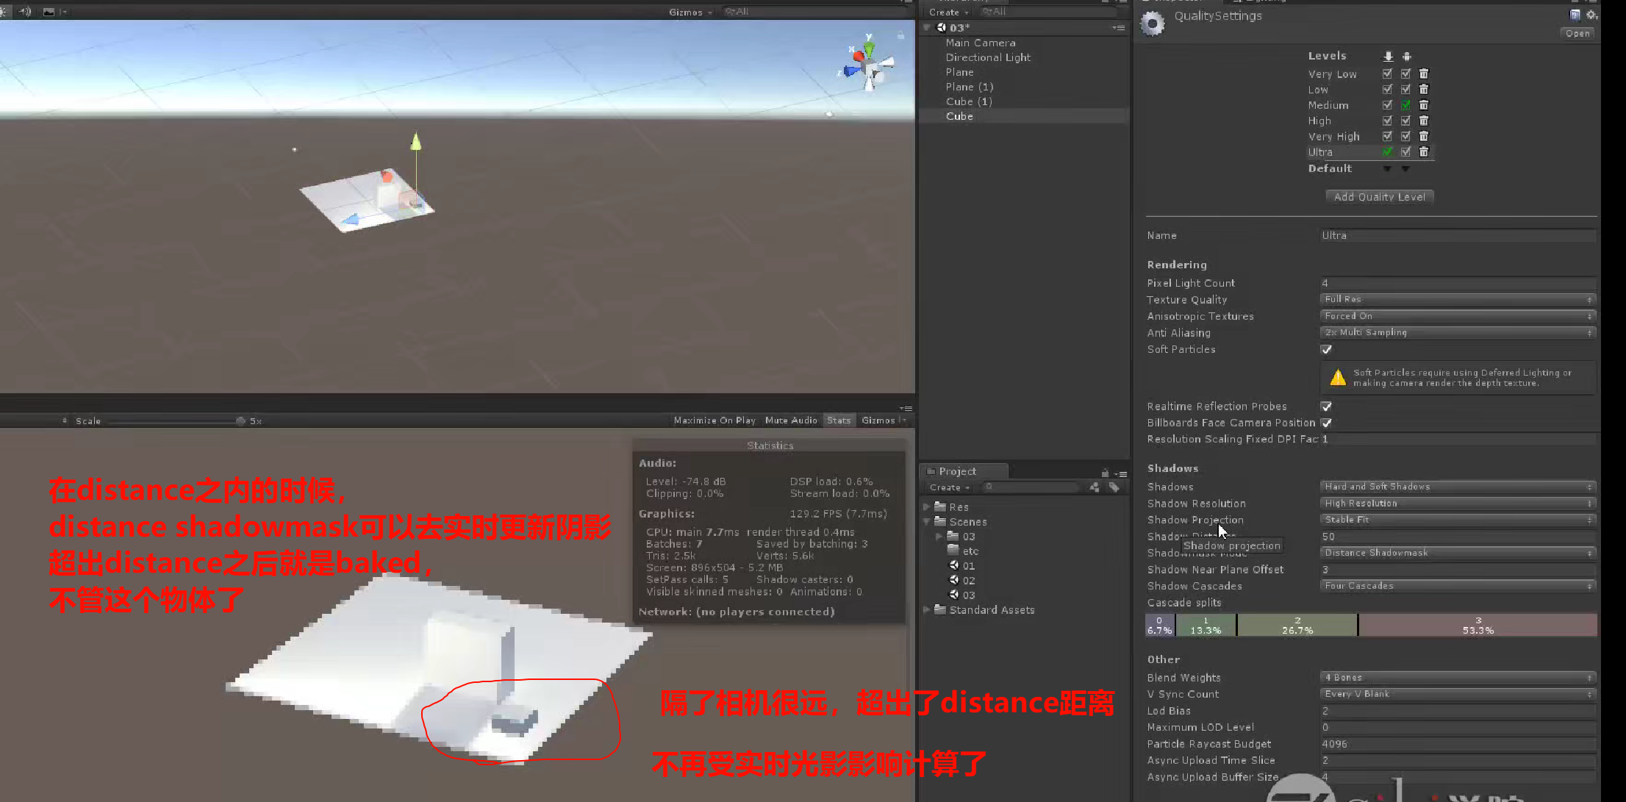The height and width of the screenshot is (802, 1626).
Task: Toggle the Soft Particles checkbox
Action: 1326,350
